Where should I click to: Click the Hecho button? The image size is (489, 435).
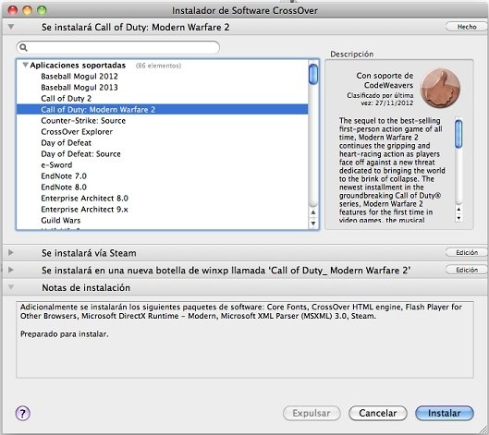(467, 27)
